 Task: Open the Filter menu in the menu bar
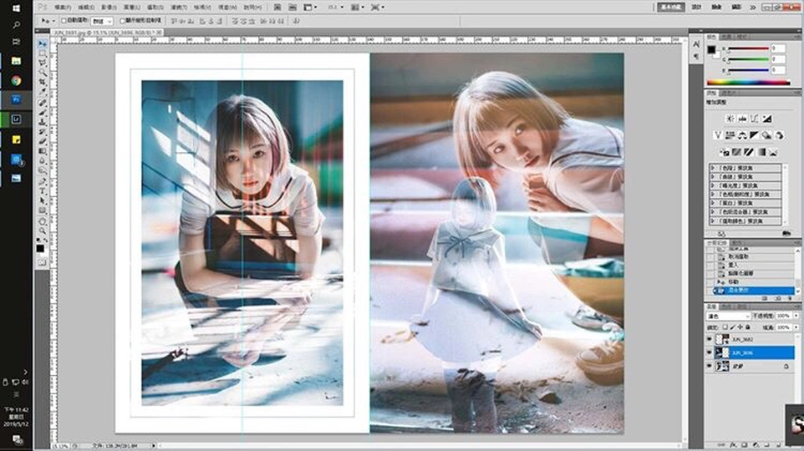click(179, 7)
